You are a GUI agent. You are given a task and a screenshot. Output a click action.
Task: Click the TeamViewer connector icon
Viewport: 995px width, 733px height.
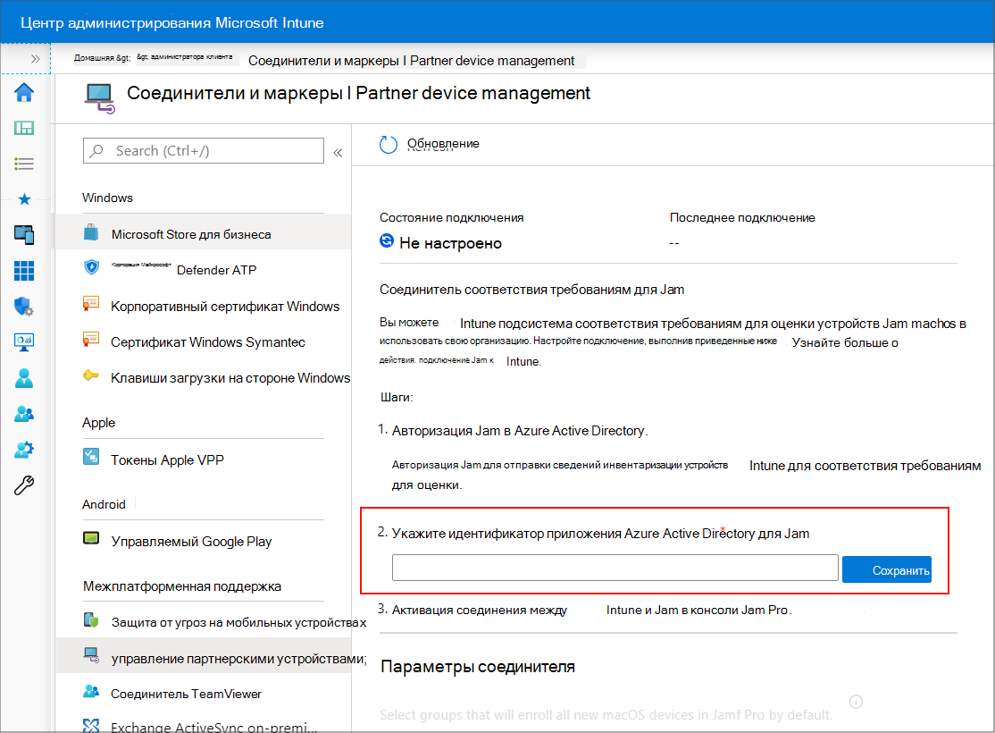coord(91,691)
